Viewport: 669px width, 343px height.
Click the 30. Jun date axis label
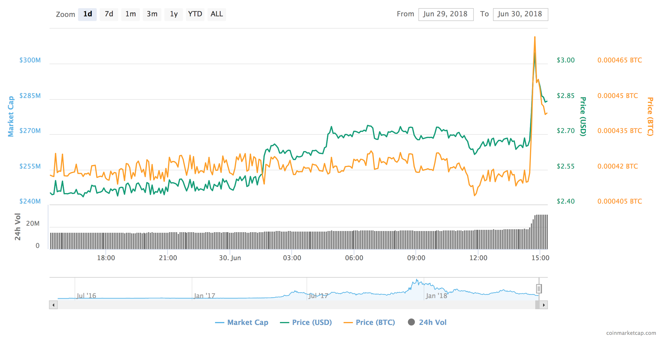[x=230, y=258]
